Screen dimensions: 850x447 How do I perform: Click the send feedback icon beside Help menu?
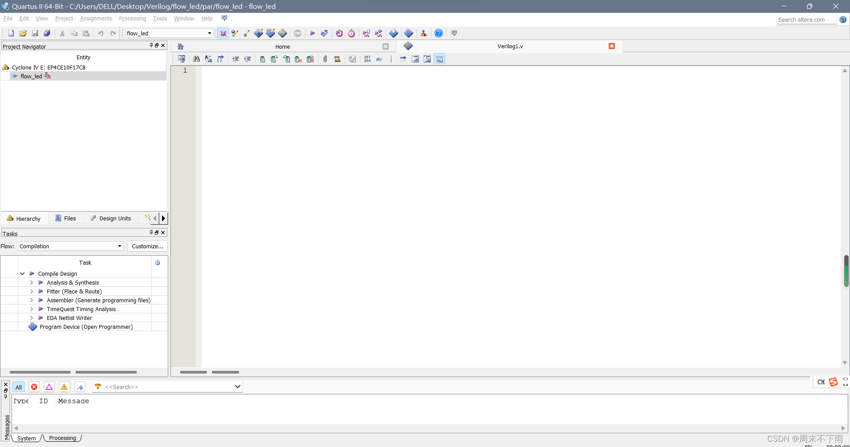[224, 18]
